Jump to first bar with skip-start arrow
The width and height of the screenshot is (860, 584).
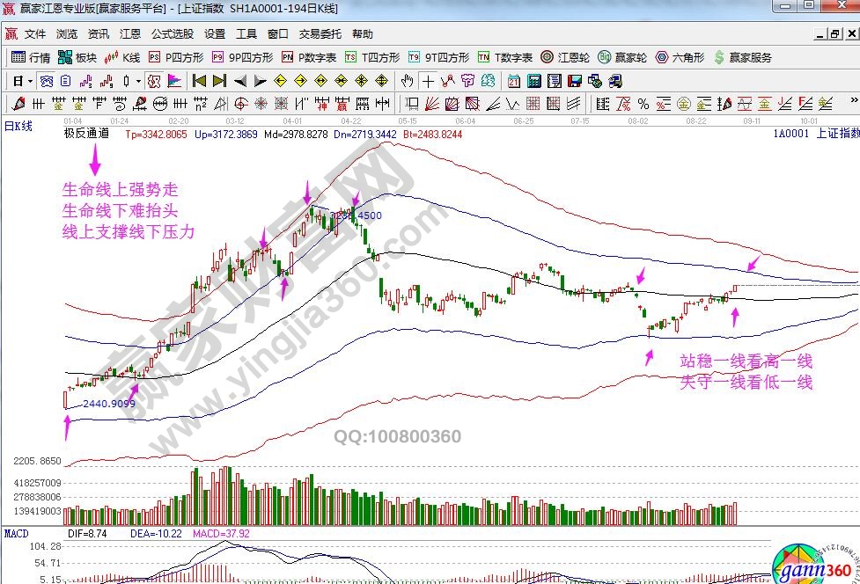[x=199, y=81]
